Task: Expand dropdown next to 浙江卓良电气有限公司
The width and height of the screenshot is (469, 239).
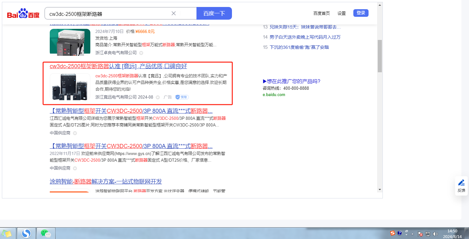Action: (141, 53)
